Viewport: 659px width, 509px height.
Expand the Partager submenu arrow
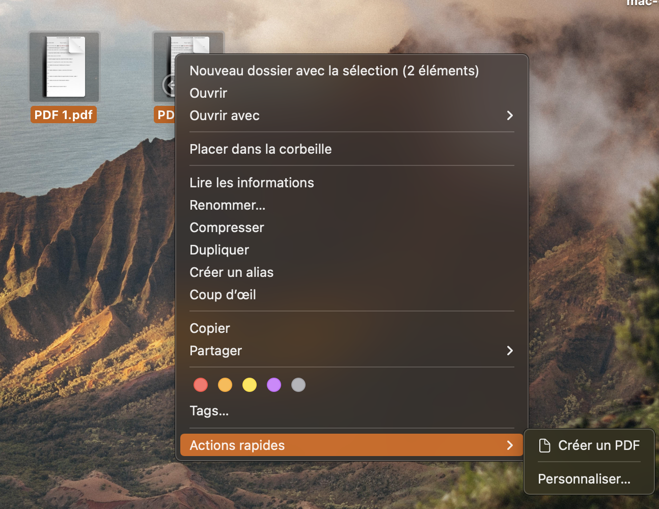coord(510,351)
